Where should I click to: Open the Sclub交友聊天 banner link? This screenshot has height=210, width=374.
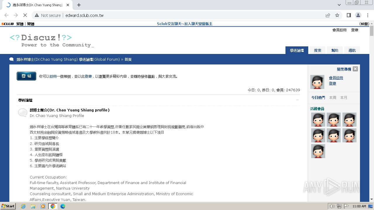[x=185, y=24]
